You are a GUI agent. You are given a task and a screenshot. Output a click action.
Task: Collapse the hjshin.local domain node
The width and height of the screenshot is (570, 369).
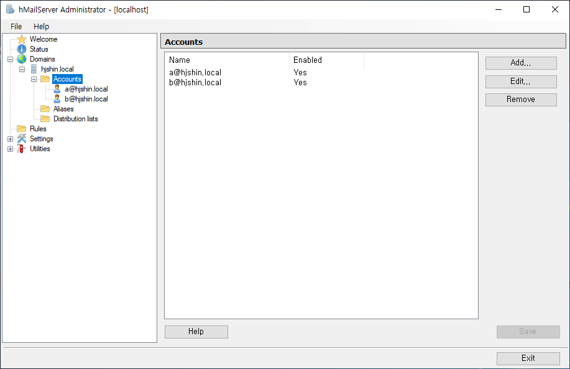(22, 69)
